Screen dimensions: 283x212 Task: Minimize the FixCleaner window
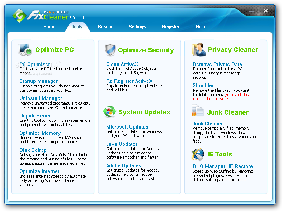point(251,11)
